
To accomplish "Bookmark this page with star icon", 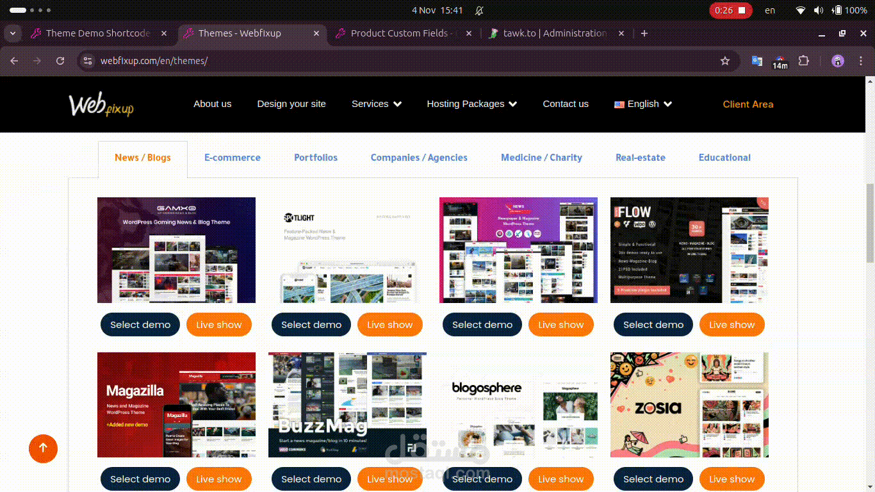I will click(725, 61).
